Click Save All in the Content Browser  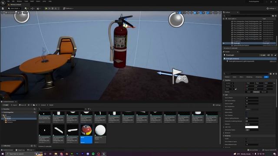coord(23,105)
